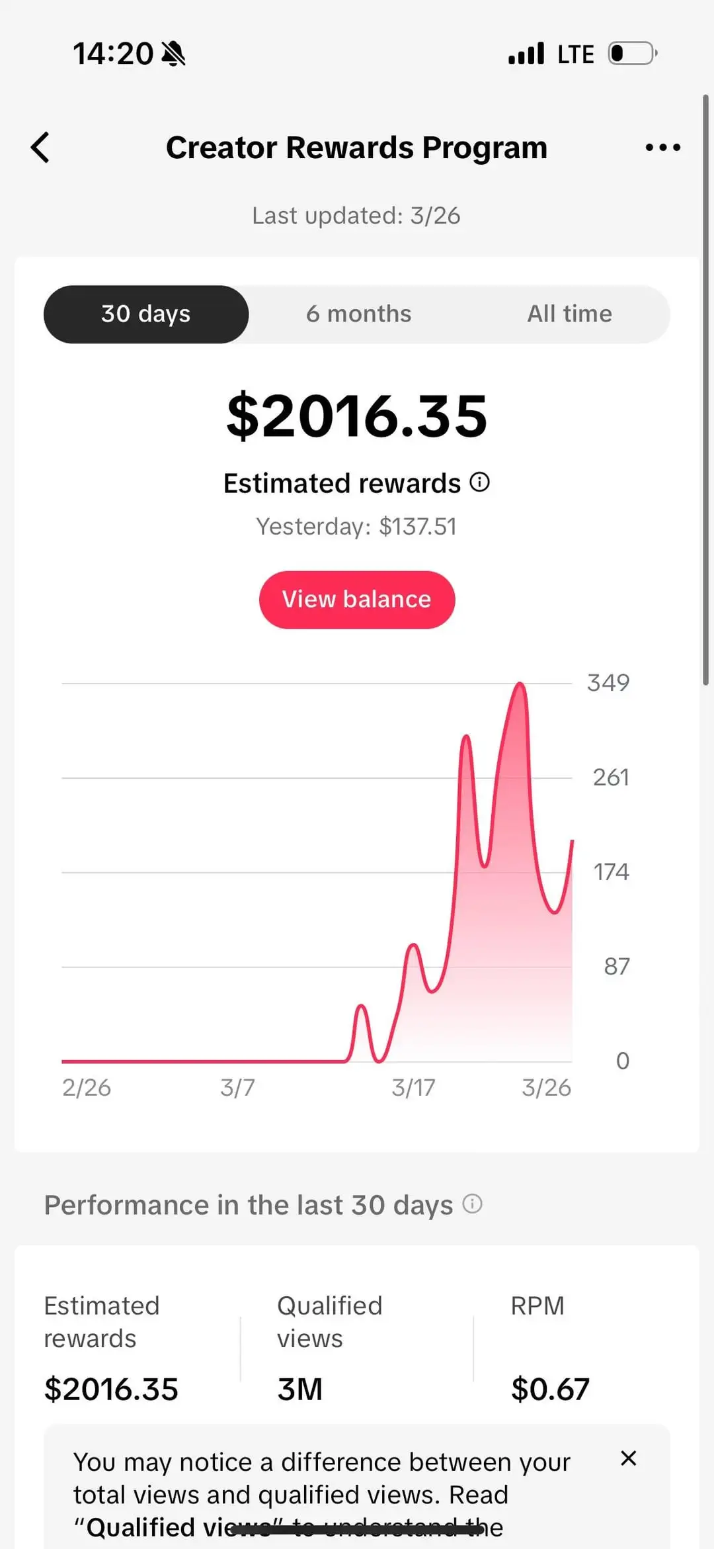
Task: Tap the 3/26 date label on chart
Action: pyautogui.click(x=546, y=1088)
